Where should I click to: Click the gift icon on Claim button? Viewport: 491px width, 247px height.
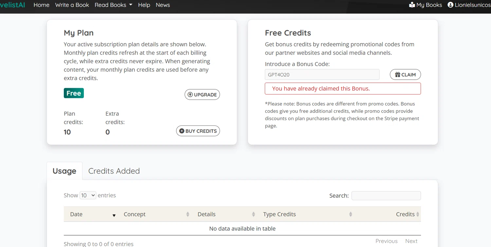[x=398, y=74]
